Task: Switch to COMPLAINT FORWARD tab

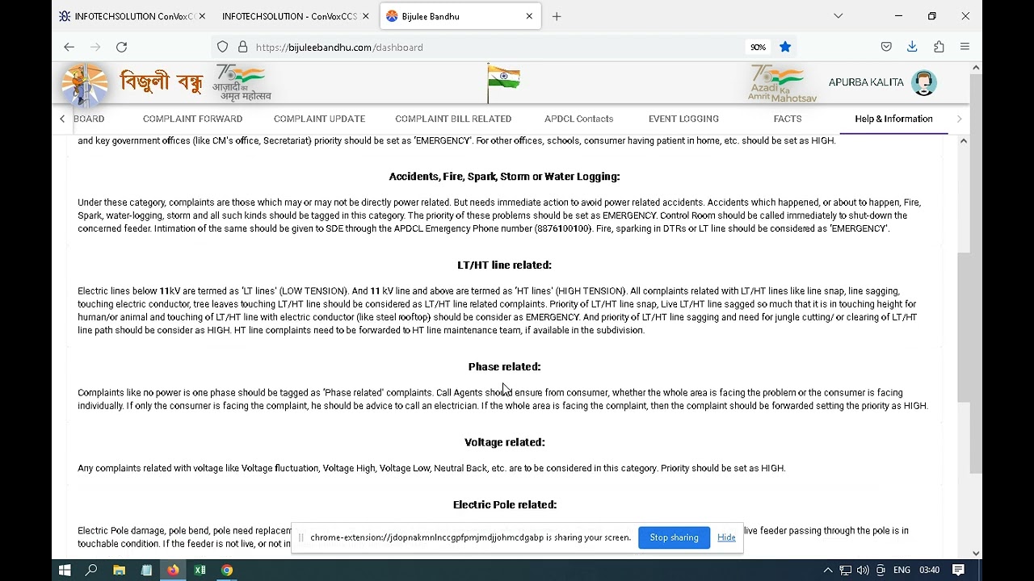Action: [x=192, y=119]
